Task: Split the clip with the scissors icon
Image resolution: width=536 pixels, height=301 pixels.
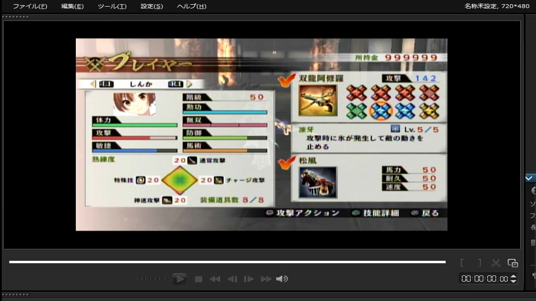Action: 496,263
